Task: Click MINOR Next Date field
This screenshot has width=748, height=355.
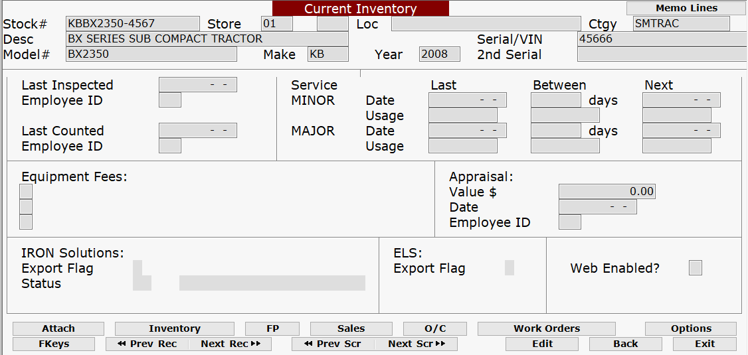Action: 682,100
